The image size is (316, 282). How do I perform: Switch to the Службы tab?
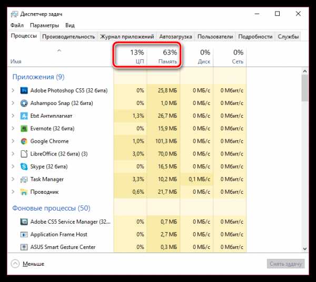tap(288, 37)
